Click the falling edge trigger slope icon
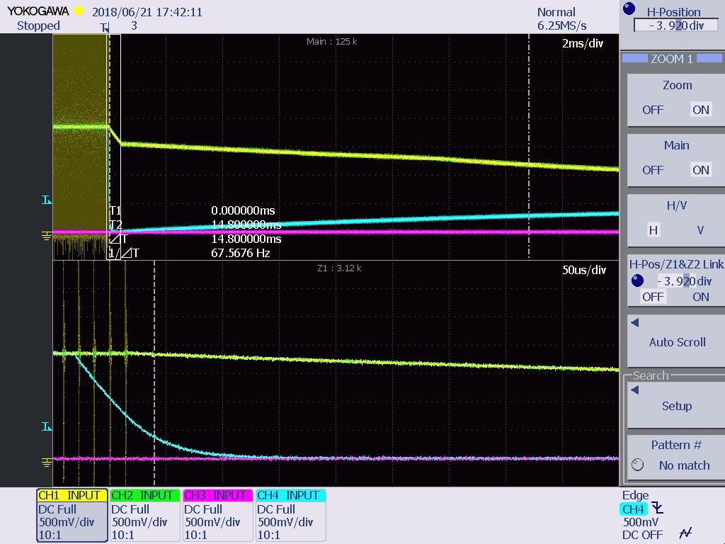This screenshot has height=544, width=725. coord(657,509)
